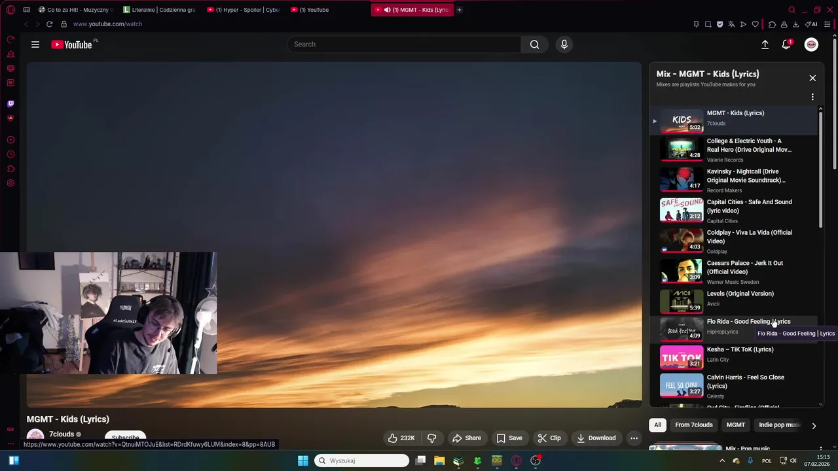838x471 pixels.
Task: Go to YouTube home via logo
Action: pyautogui.click(x=71, y=44)
